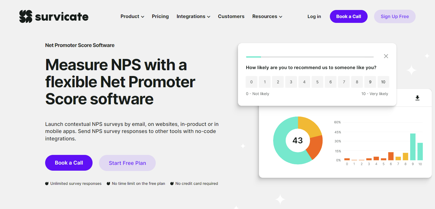Click the purple Book a Call hero button

pos(69,163)
